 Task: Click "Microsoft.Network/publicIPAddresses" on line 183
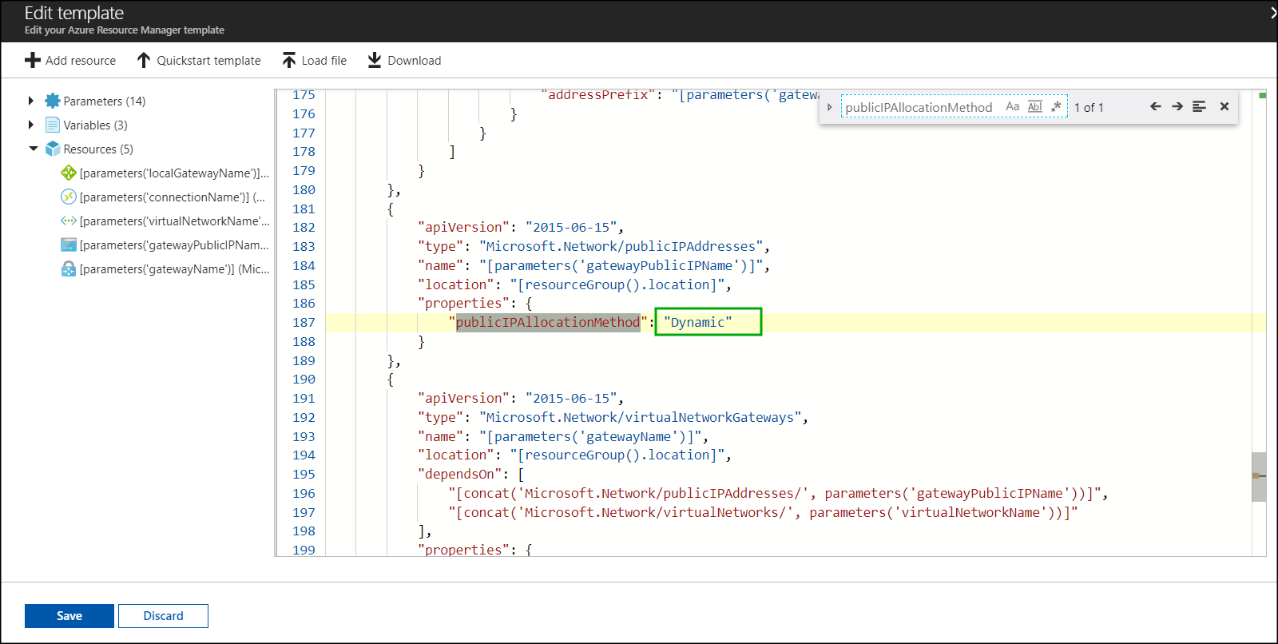621,246
